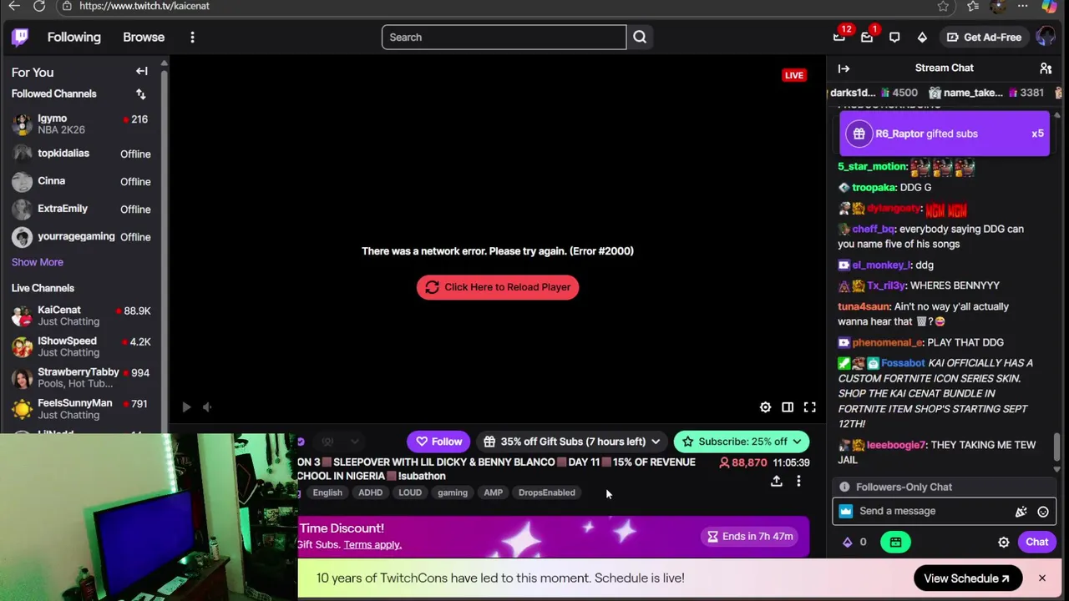Image resolution: width=1069 pixels, height=601 pixels.
Task: Click the Ends in 7h 47m timer
Action: coord(750,537)
